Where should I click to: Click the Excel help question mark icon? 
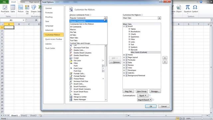[x=201, y=2]
